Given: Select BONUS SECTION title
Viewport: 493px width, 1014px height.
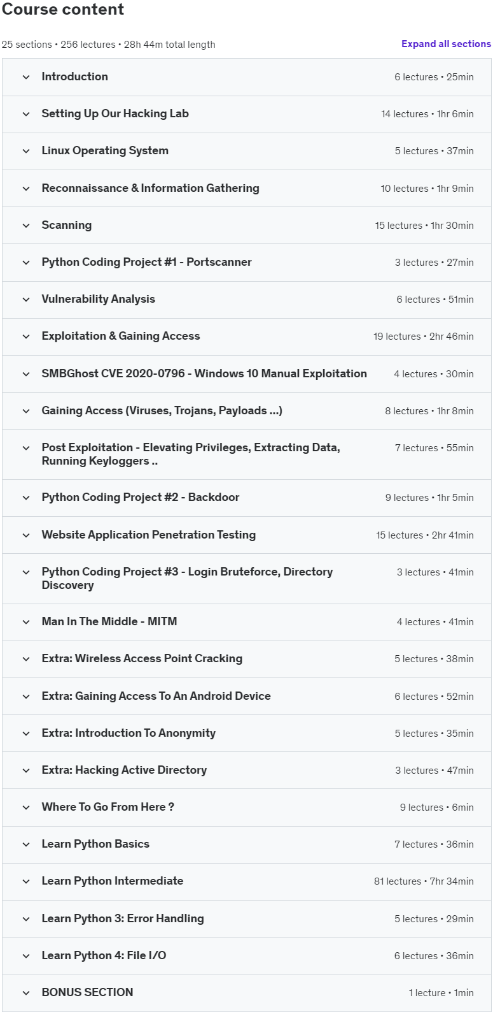Looking at the screenshot, I should (87, 992).
